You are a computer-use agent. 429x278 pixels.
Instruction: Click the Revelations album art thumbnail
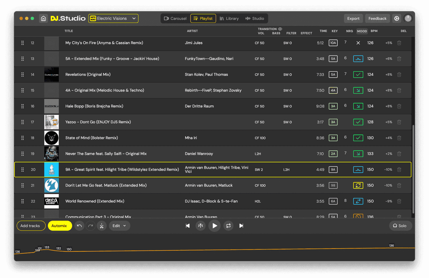click(51, 75)
